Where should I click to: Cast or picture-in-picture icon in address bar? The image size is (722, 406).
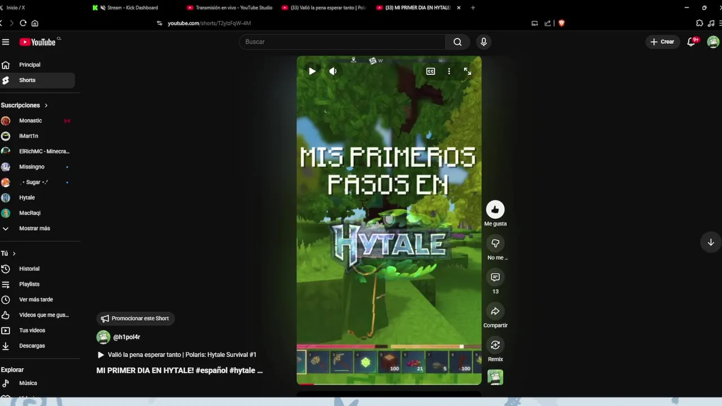534,23
